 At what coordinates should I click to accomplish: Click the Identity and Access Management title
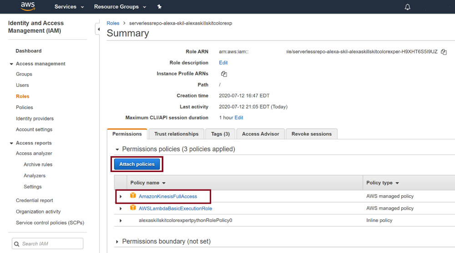coord(36,27)
